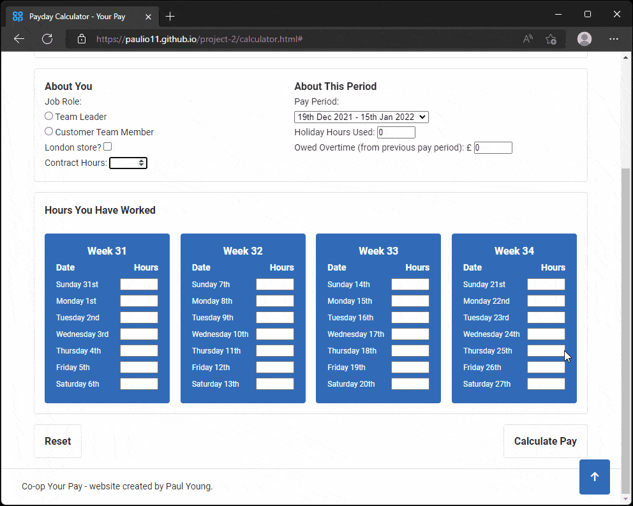Click the Read Aloud icon

(528, 39)
